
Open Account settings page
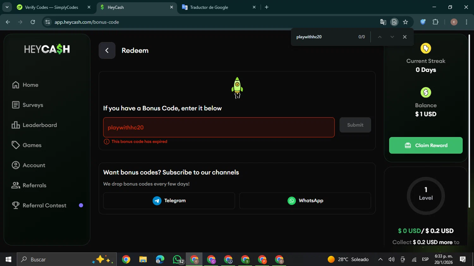coord(28,165)
